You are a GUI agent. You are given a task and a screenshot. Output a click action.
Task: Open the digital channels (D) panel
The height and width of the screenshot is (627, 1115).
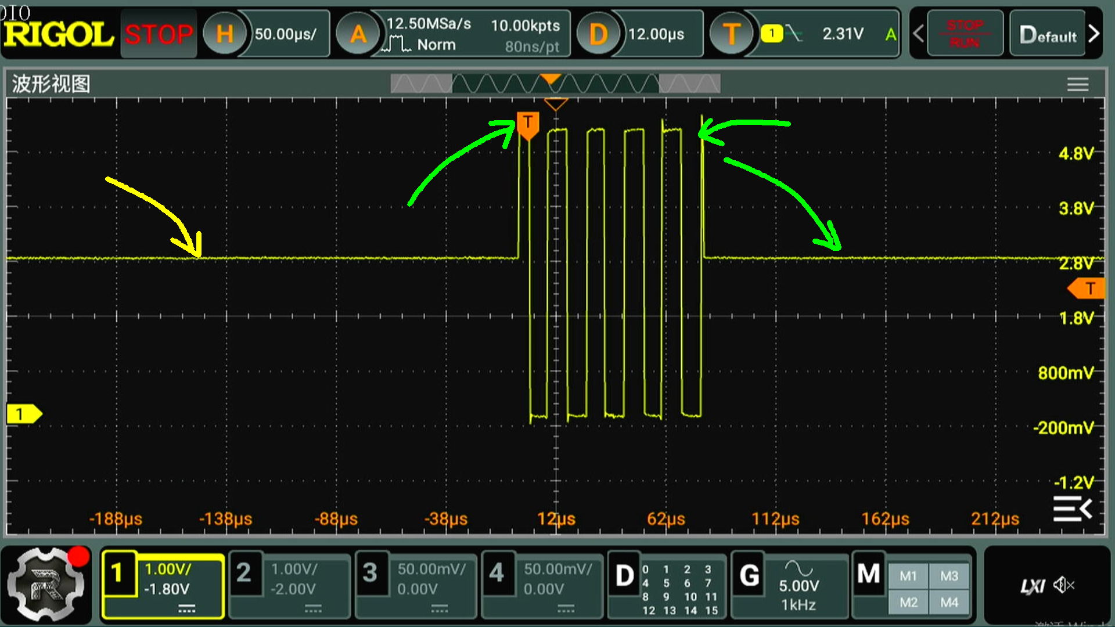(624, 576)
